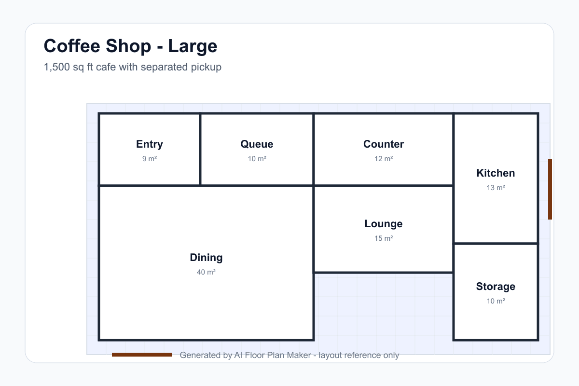Click the Kitchen 13 m² area label

pyautogui.click(x=496, y=188)
